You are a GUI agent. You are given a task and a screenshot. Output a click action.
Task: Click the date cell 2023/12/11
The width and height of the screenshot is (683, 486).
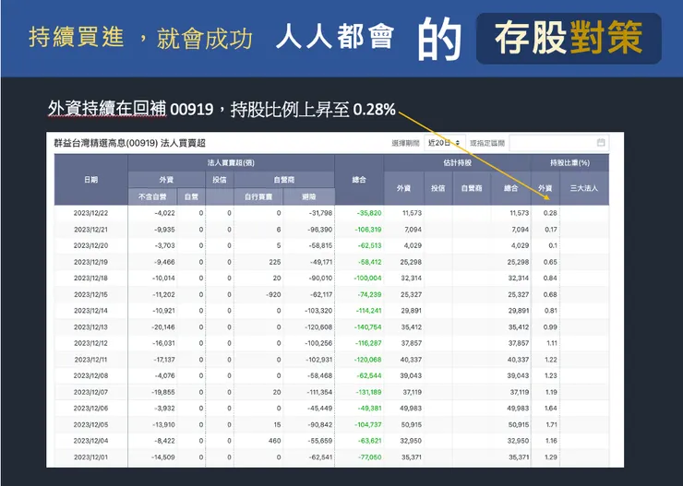click(x=90, y=360)
